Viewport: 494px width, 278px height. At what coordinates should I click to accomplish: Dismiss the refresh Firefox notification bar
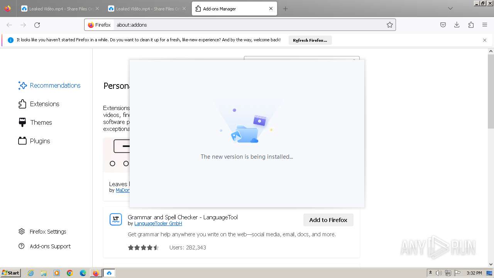(x=485, y=40)
